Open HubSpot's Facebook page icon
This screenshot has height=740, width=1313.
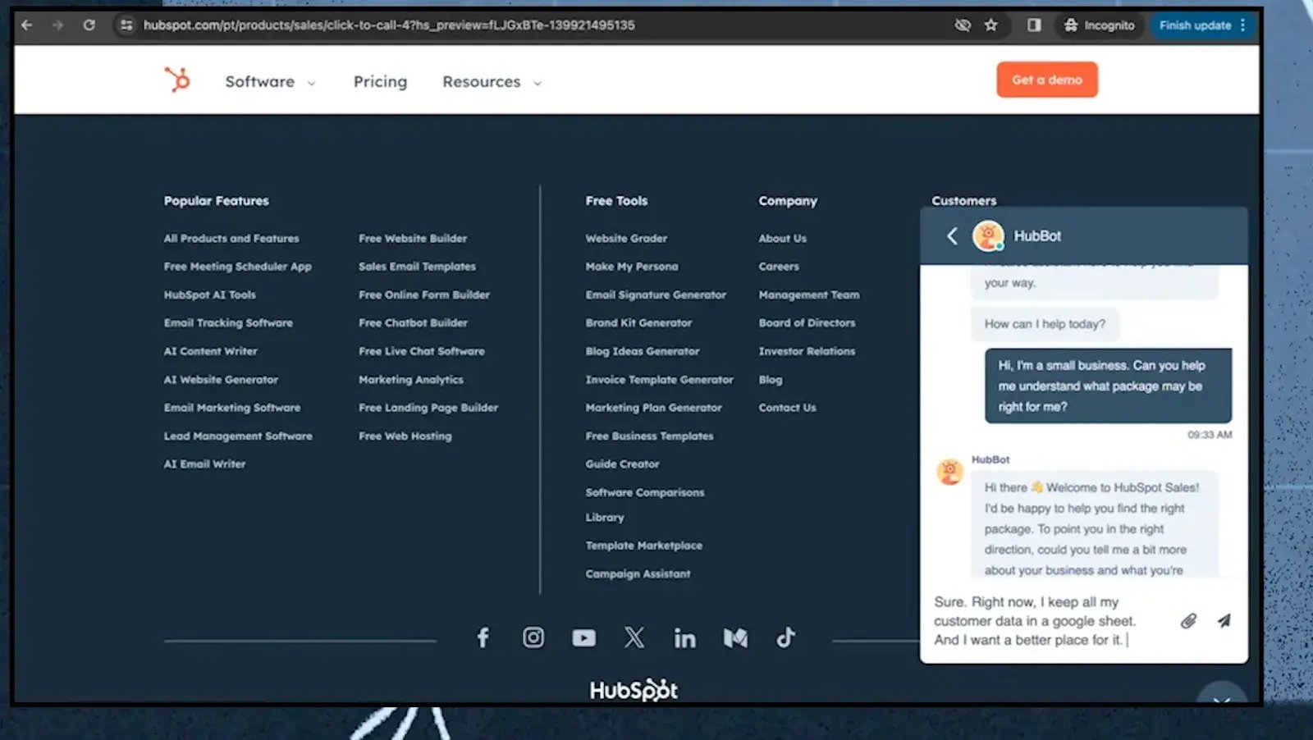pyautogui.click(x=483, y=637)
